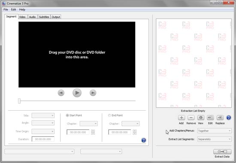Viewport: 236px width, 163px height.
Task: Open the wide bottom-left dropdown below Segment panel
Action: point(39,151)
